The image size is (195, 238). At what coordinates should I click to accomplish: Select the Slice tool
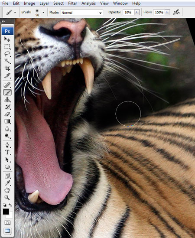tap(7, 75)
